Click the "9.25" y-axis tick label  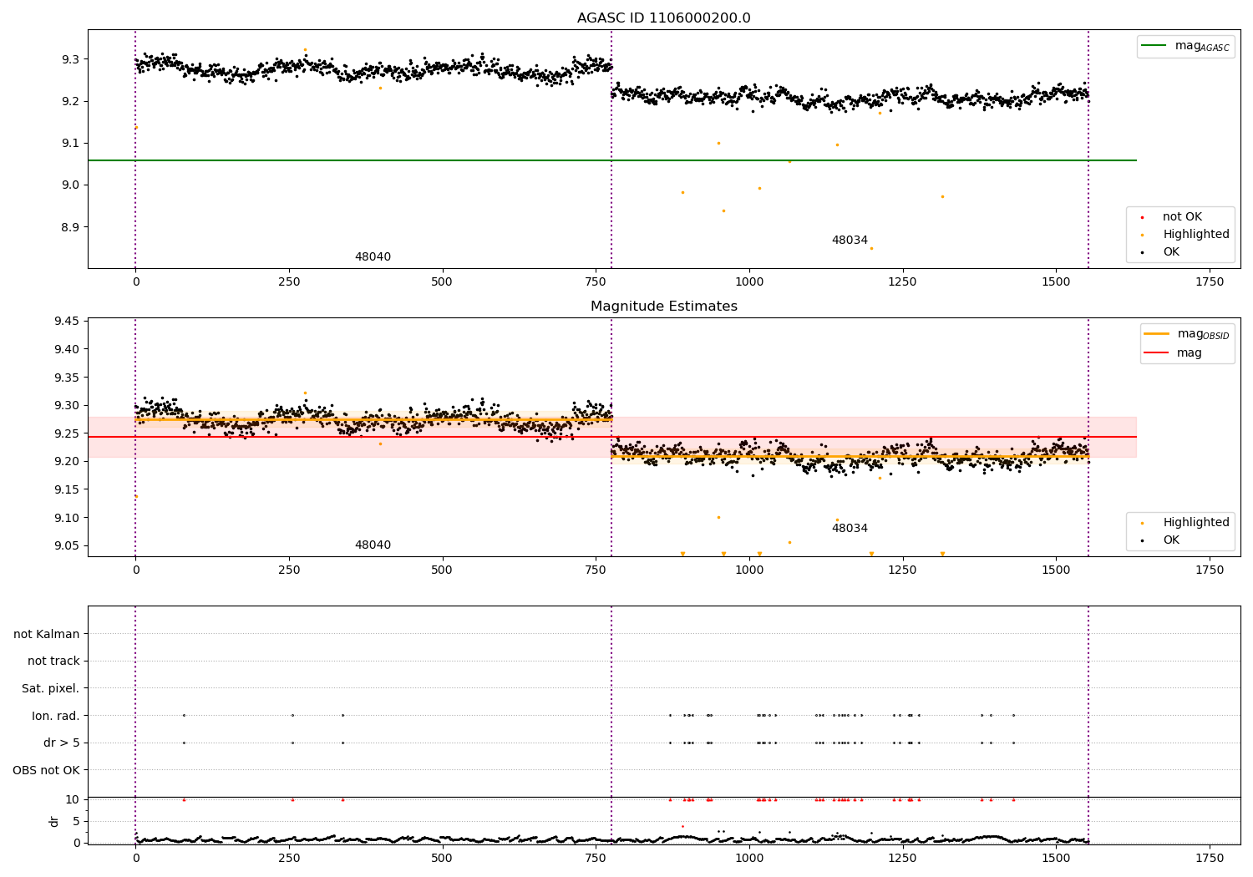pyautogui.click(x=66, y=433)
